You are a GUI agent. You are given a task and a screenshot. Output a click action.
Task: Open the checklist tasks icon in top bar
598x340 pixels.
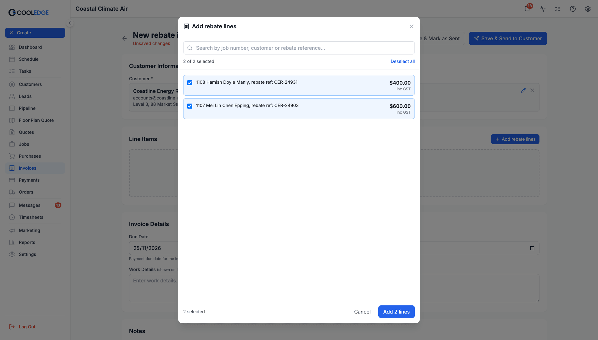[558, 9]
